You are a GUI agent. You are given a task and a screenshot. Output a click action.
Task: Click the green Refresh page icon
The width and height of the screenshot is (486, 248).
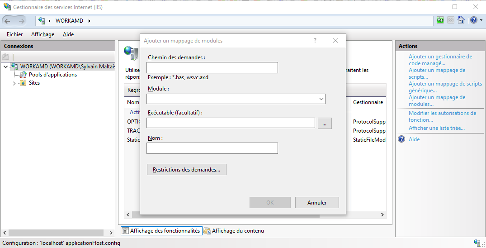440,20
